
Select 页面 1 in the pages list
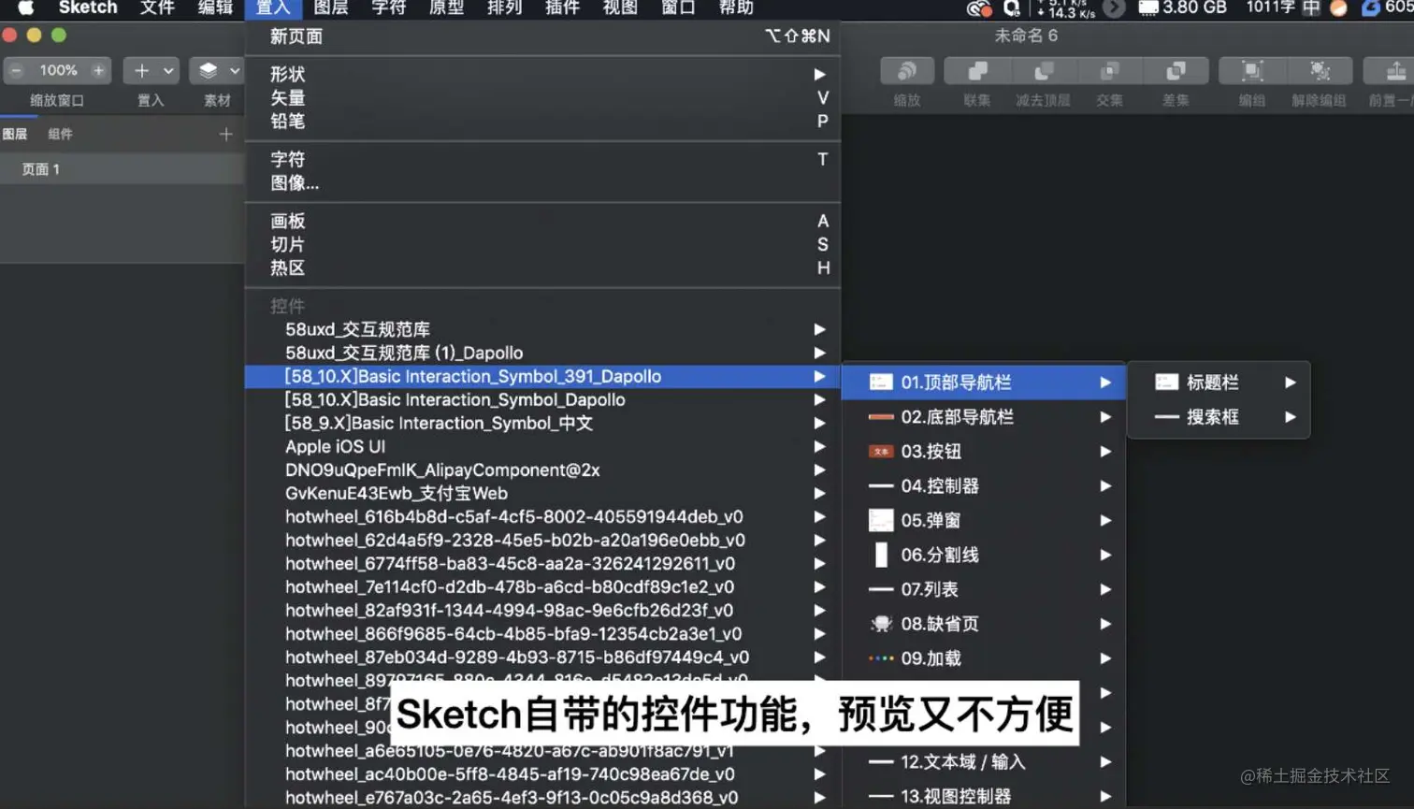tap(42, 170)
